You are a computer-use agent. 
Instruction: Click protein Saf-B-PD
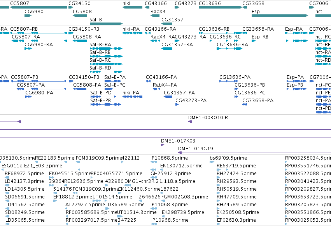click(103, 97)
